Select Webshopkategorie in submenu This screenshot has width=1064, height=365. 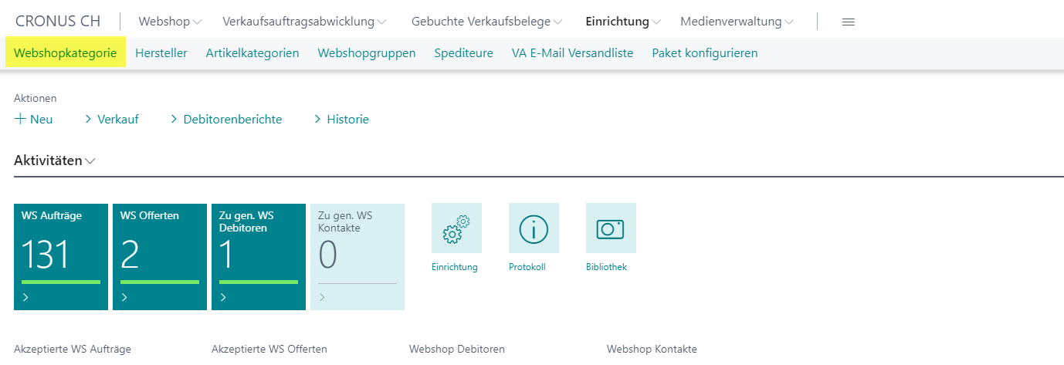pos(66,53)
